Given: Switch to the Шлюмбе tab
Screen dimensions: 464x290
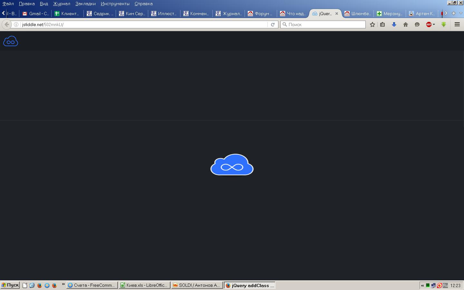Looking at the screenshot, I should pos(358,14).
